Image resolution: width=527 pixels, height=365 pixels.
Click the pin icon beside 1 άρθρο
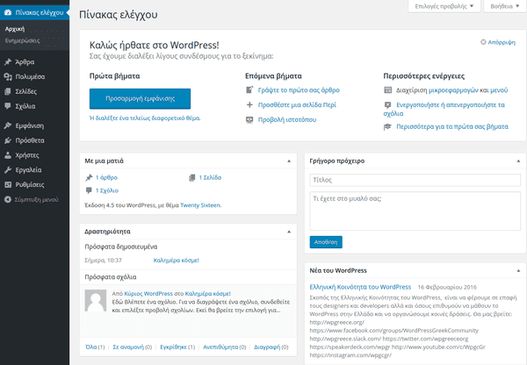point(89,177)
